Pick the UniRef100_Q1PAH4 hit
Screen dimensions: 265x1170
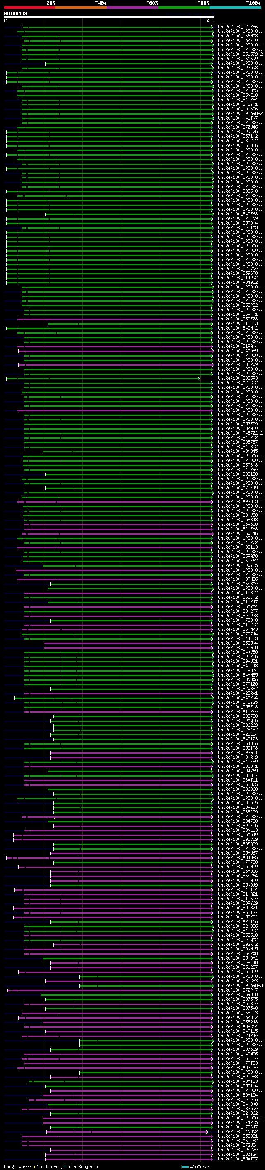pyautogui.click(x=237, y=347)
